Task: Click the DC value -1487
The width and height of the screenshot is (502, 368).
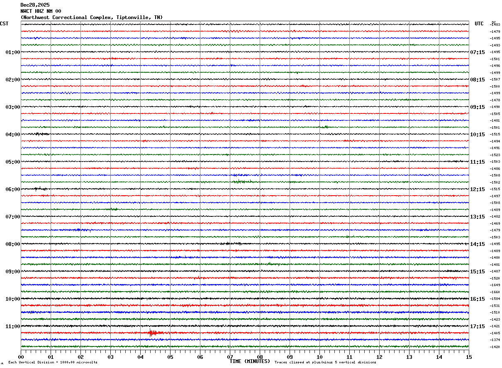Action: click(x=495, y=272)
